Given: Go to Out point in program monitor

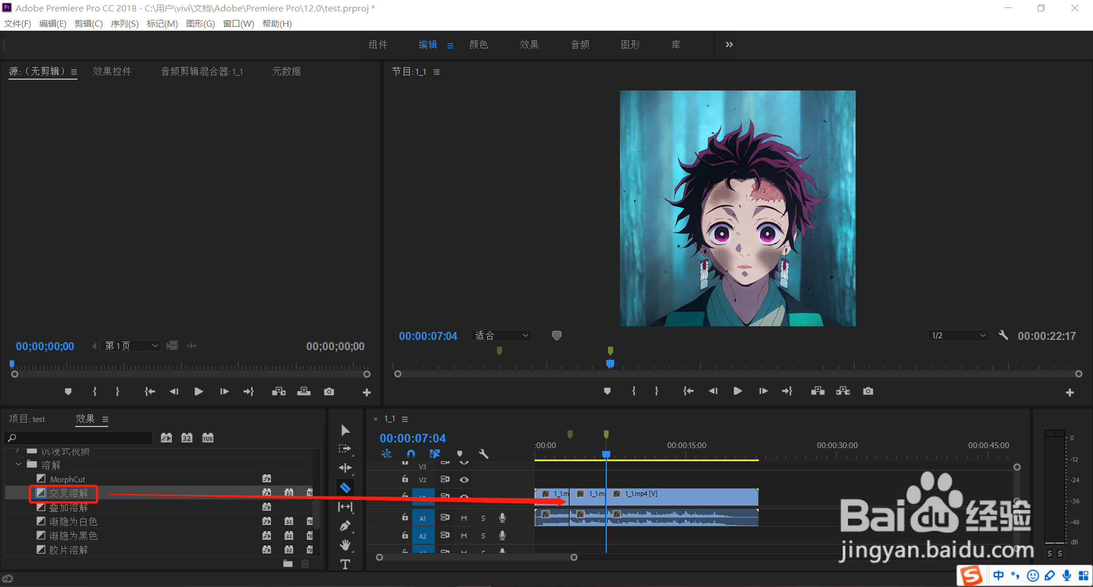Looking at the screenshot, I should click(x=787, y=391).
